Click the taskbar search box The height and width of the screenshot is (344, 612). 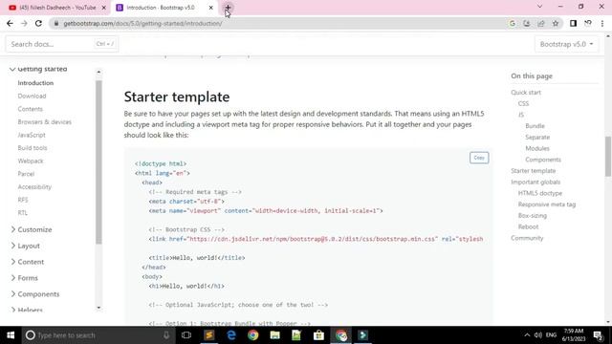(x=98, y=335)
